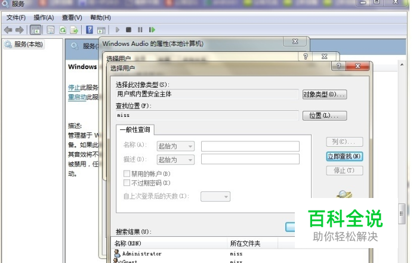Click help question mark in front 选择用户 dialog
Viewport: 413px width, 263px height.
point(339,66)
